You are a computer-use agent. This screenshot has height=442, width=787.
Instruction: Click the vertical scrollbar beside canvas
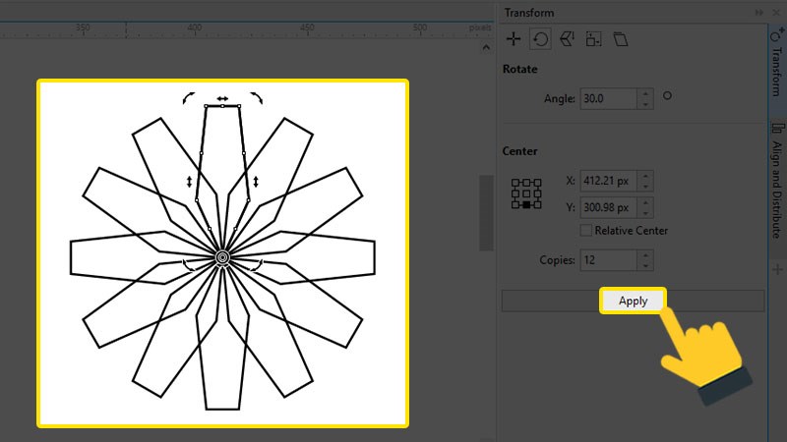[x=484, y=212]
